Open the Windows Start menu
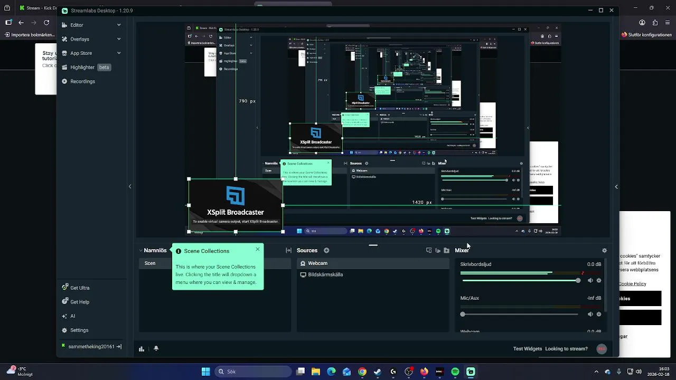Viewport: 676px width, 380px height. pyautogui.click(x=205, y=372)
